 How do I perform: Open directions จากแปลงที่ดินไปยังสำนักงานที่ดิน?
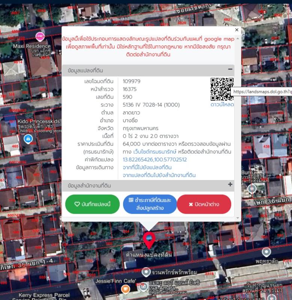pyautogui.click(x=159, y=175)
